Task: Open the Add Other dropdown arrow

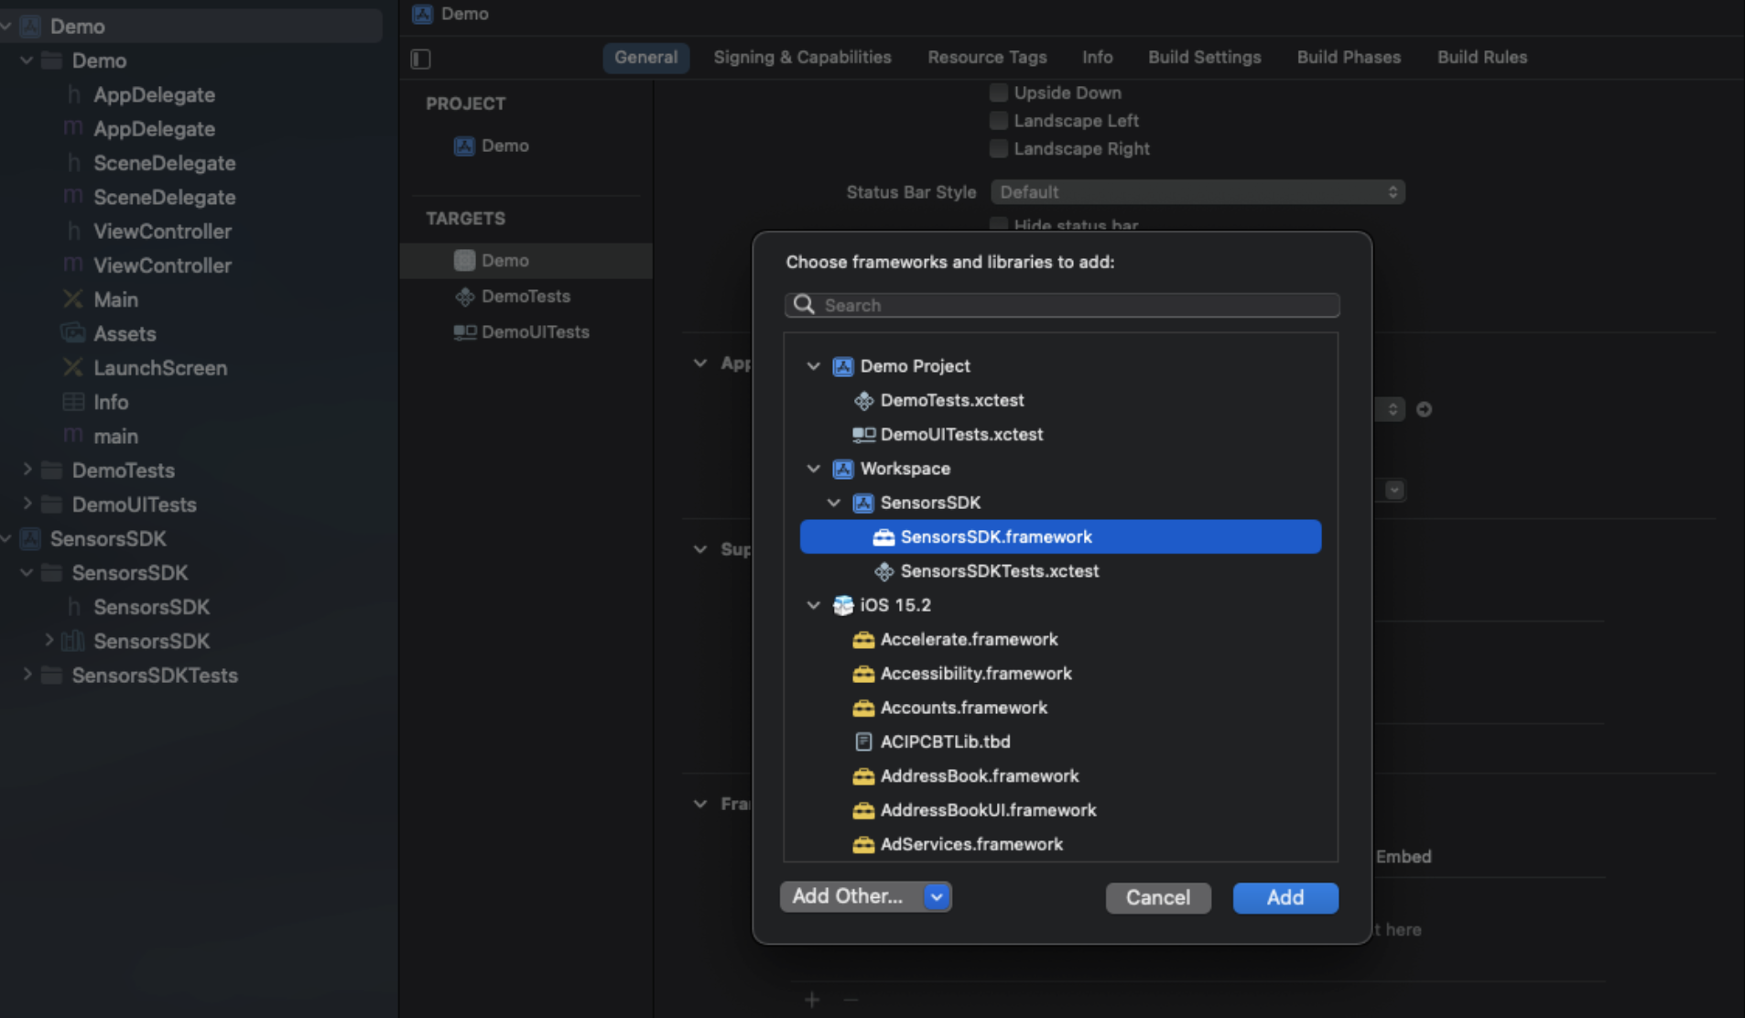Action: click(936, 897)
